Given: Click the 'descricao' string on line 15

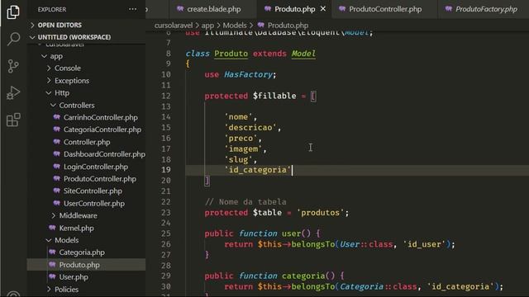Looking at the screenshot, I should click(250, 128).
